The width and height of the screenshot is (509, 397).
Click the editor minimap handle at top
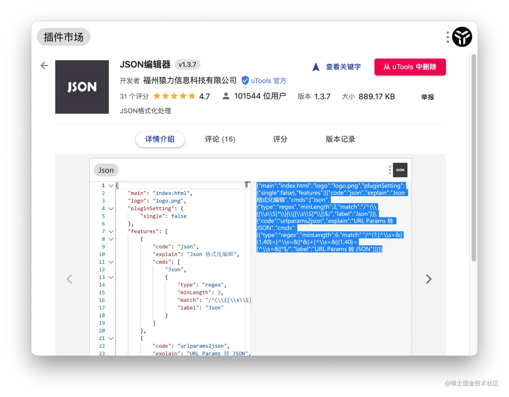(x=247, y=184)
